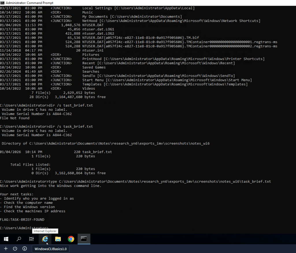Open Task View from the taskbar
This screenshot has width=296, height=253.
pos(32,239)
